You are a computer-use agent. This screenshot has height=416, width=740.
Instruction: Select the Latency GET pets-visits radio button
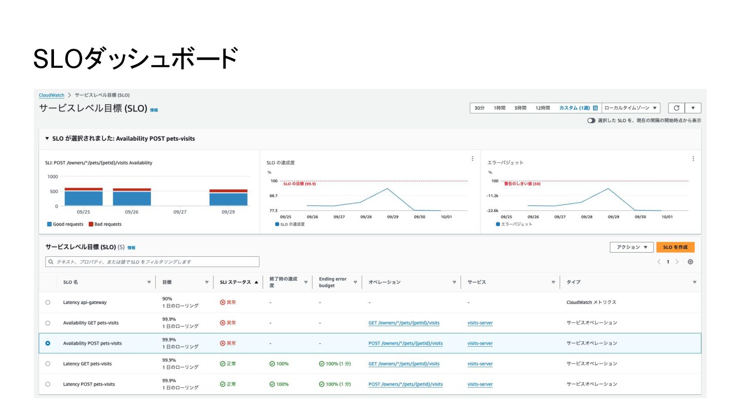pyautogui.click(x=48, y=364)
